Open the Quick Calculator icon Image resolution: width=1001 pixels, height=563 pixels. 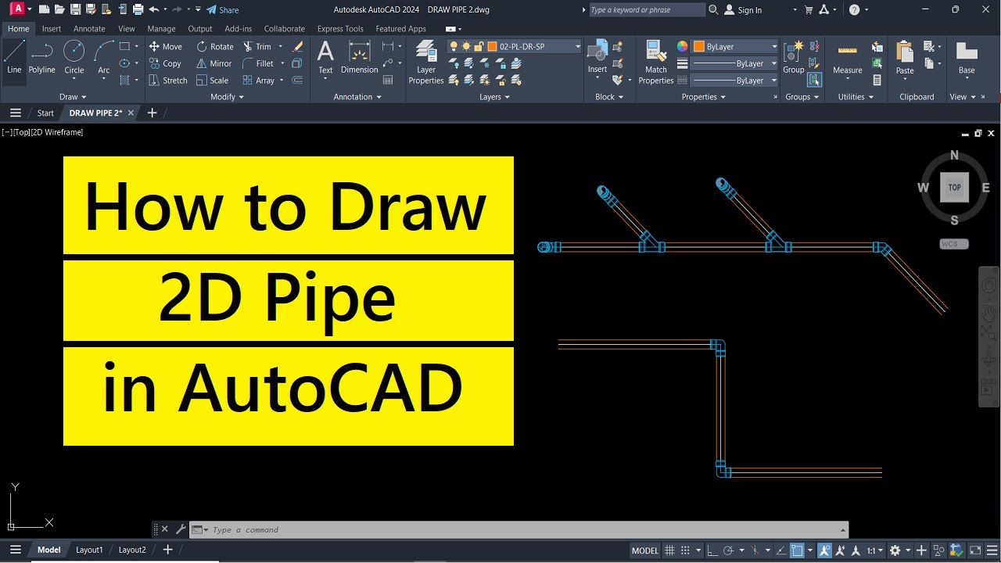point(877,81)
